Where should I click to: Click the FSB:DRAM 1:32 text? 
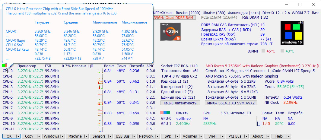[255, 17]
